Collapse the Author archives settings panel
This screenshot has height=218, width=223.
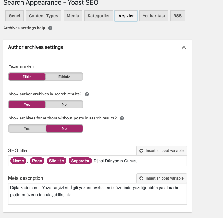coord(184,47)
